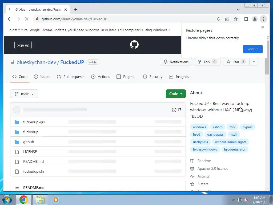Click the bsodgenerator topic tag

click(x=235, y=149)
